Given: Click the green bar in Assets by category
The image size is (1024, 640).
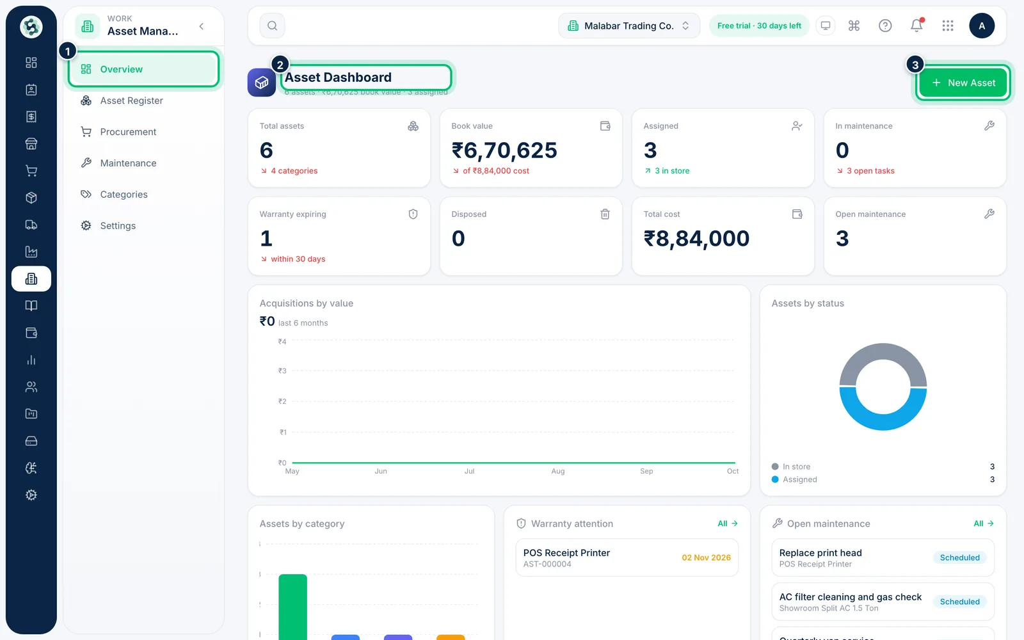Looking at the screenshot, I should [293, 607].
